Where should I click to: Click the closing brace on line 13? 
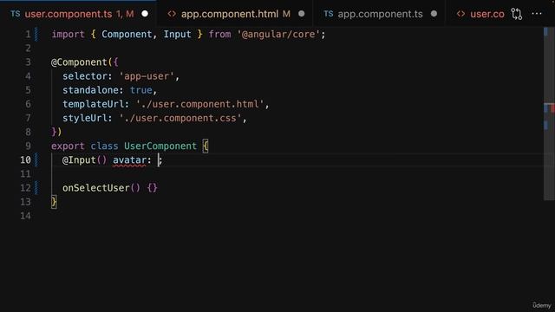coord(54,202)
